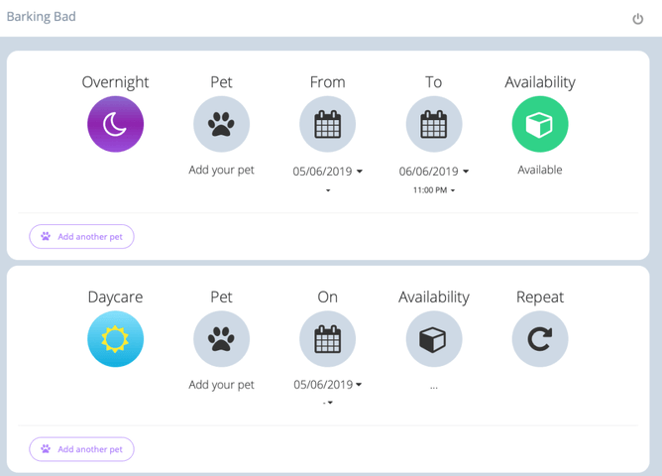The image size is (662, 476).
Task: Expand the Overnight To date 06/06/2019 dropdown
Action: point(434,172)
